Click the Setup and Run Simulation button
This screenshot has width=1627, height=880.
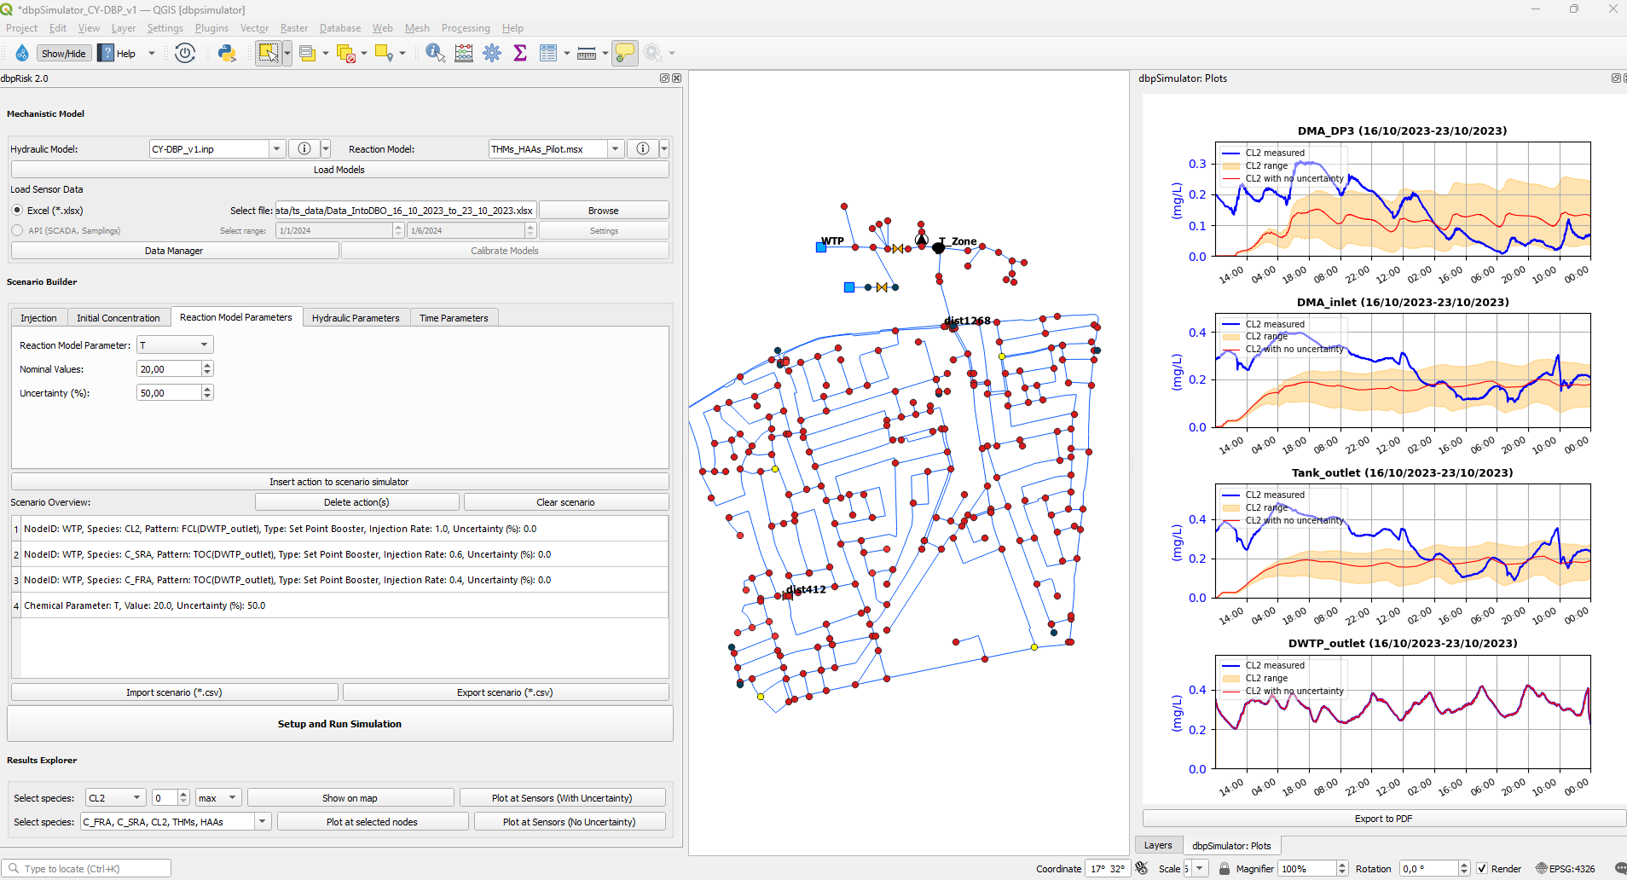(339, 724)
